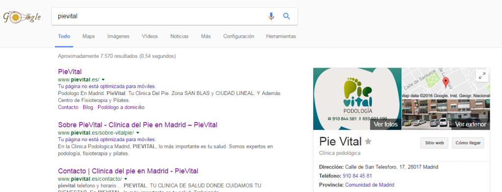
Task: Click the www.pievital.es/contacto/ URL
Action: (90, 179)
